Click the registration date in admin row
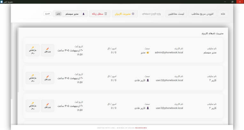This screenshot has width=244, height=130. pyautogui.click(x=70, y=53)
